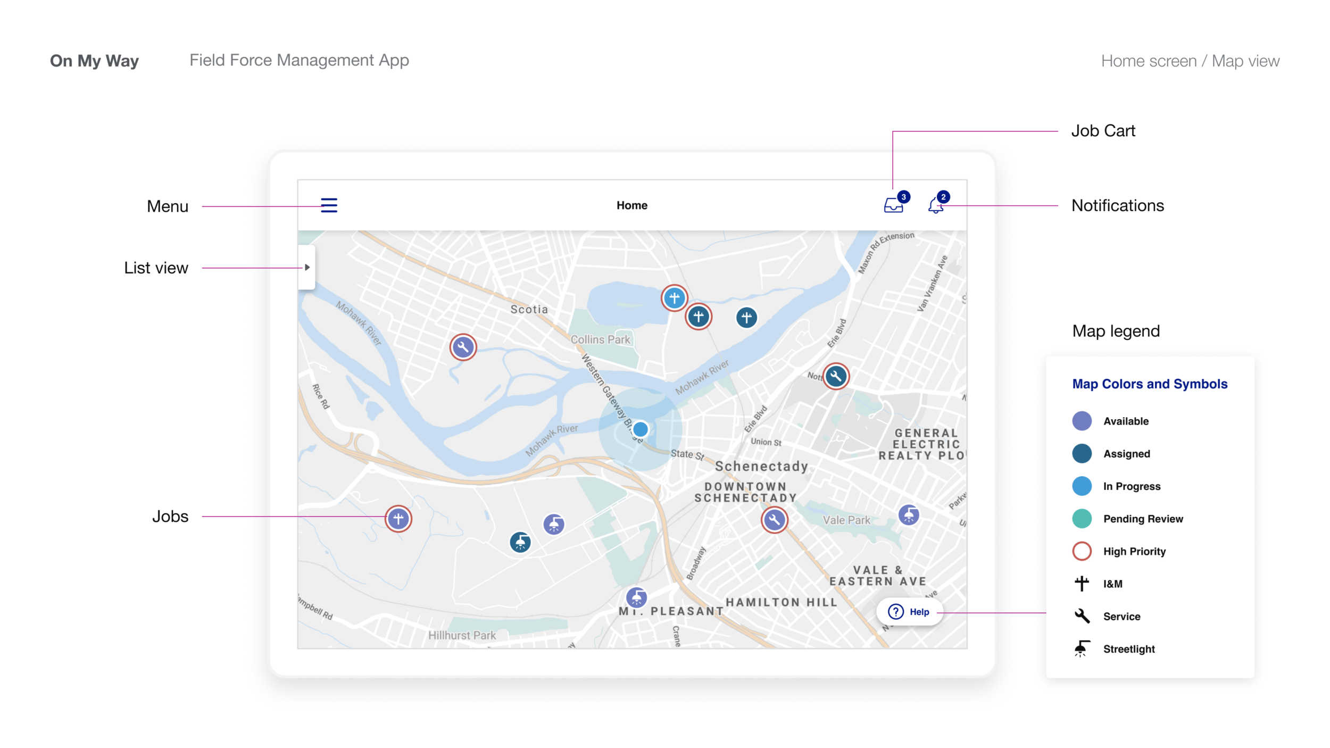Click the Available color swatch in legend
Screen dimensions: 1330x748
(1082, 421)
